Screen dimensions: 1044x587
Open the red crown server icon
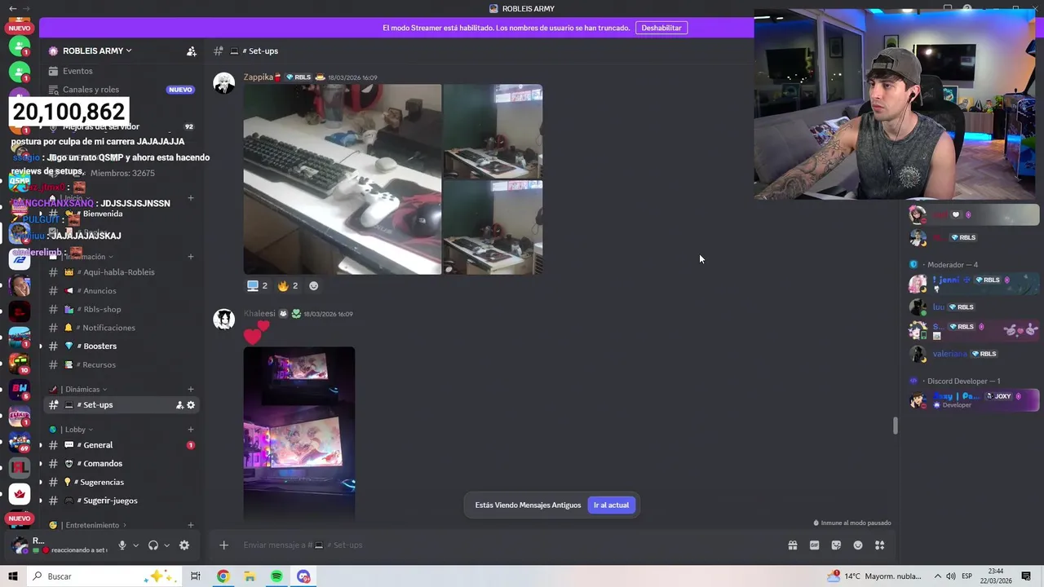20,494
